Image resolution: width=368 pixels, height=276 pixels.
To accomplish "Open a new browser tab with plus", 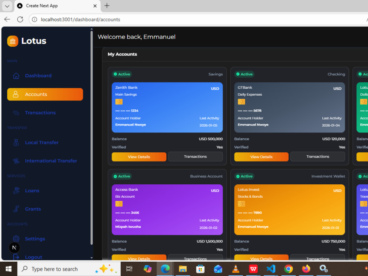I will (x=107, y=6).
